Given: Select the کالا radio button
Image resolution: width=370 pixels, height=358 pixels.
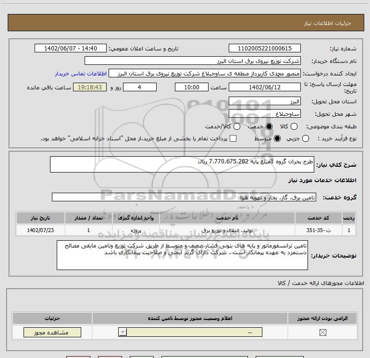Looking at the screenshot, I should pyautogui.click(x=294, y=126).
